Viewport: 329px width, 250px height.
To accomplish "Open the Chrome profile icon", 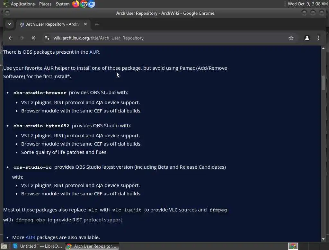I will click(x=307, y=38).
